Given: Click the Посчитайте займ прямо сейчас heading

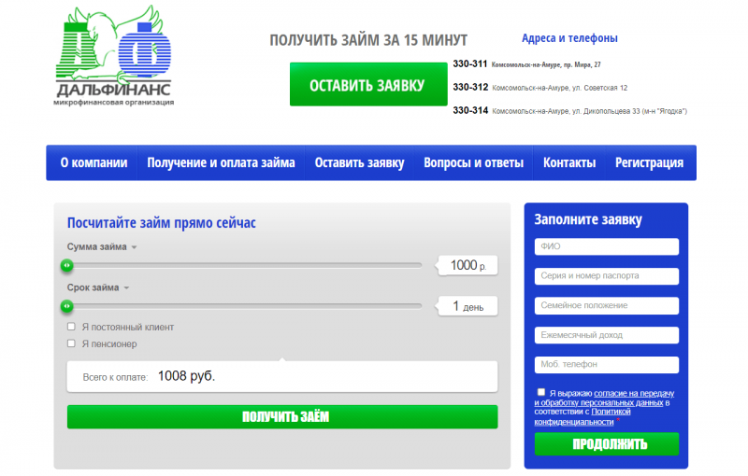Looking at the screenshot, I should point(161,223).
